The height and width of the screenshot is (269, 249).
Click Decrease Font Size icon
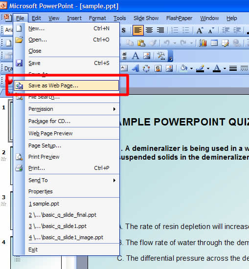(211, 30)
